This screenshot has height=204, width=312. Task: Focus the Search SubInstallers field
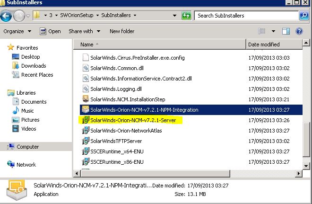246,16
